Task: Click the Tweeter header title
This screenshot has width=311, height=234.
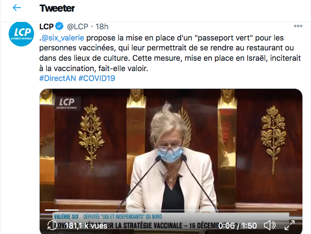Action: (x=57, y=8)
